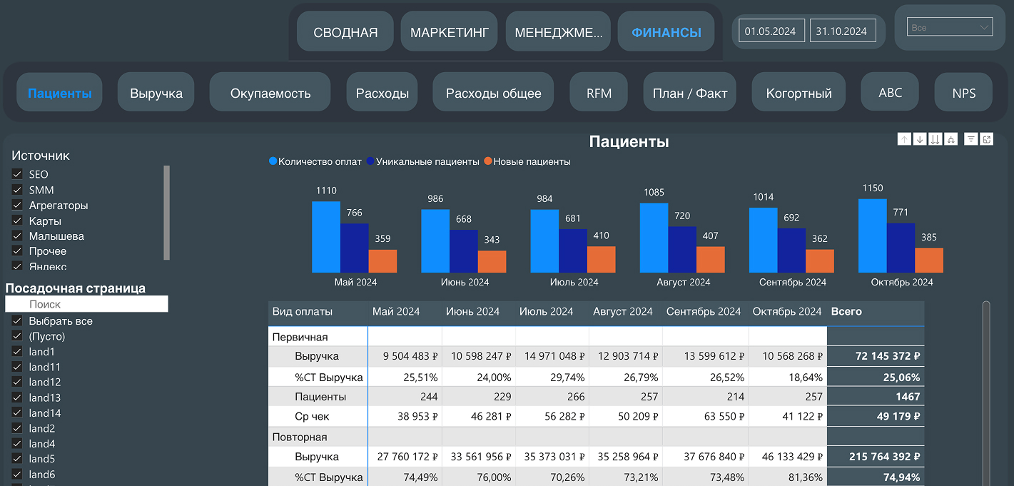The width and height of the screenshot is (1014, 486).
Task: Open the Когортный analysis page
Action: [x=798, y=93]
